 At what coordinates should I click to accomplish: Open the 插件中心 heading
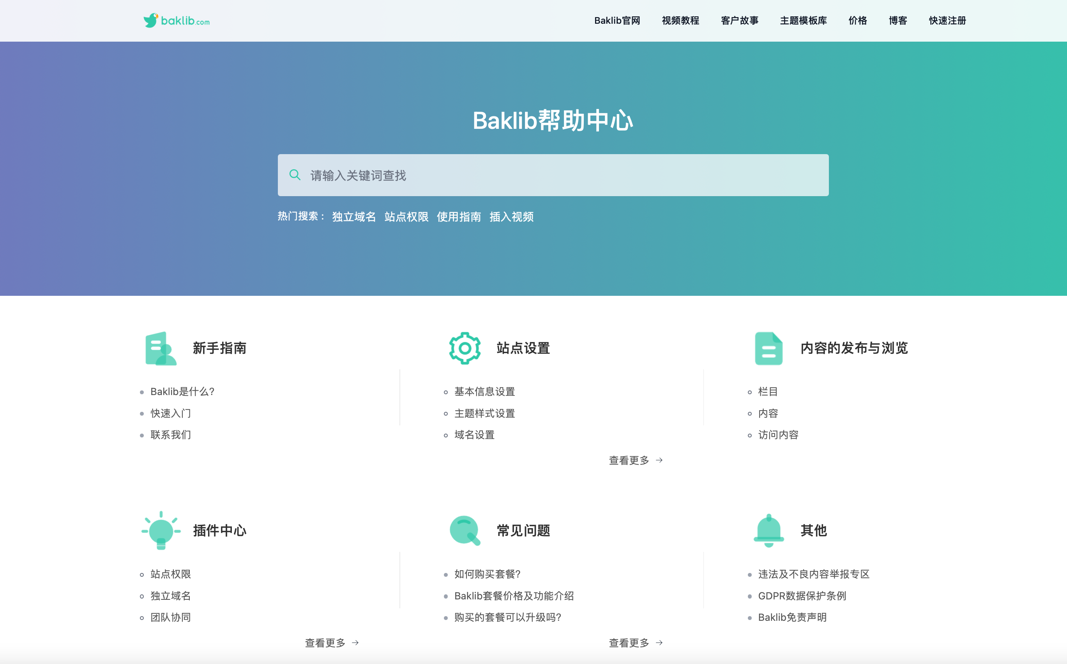tap(219, 530)
